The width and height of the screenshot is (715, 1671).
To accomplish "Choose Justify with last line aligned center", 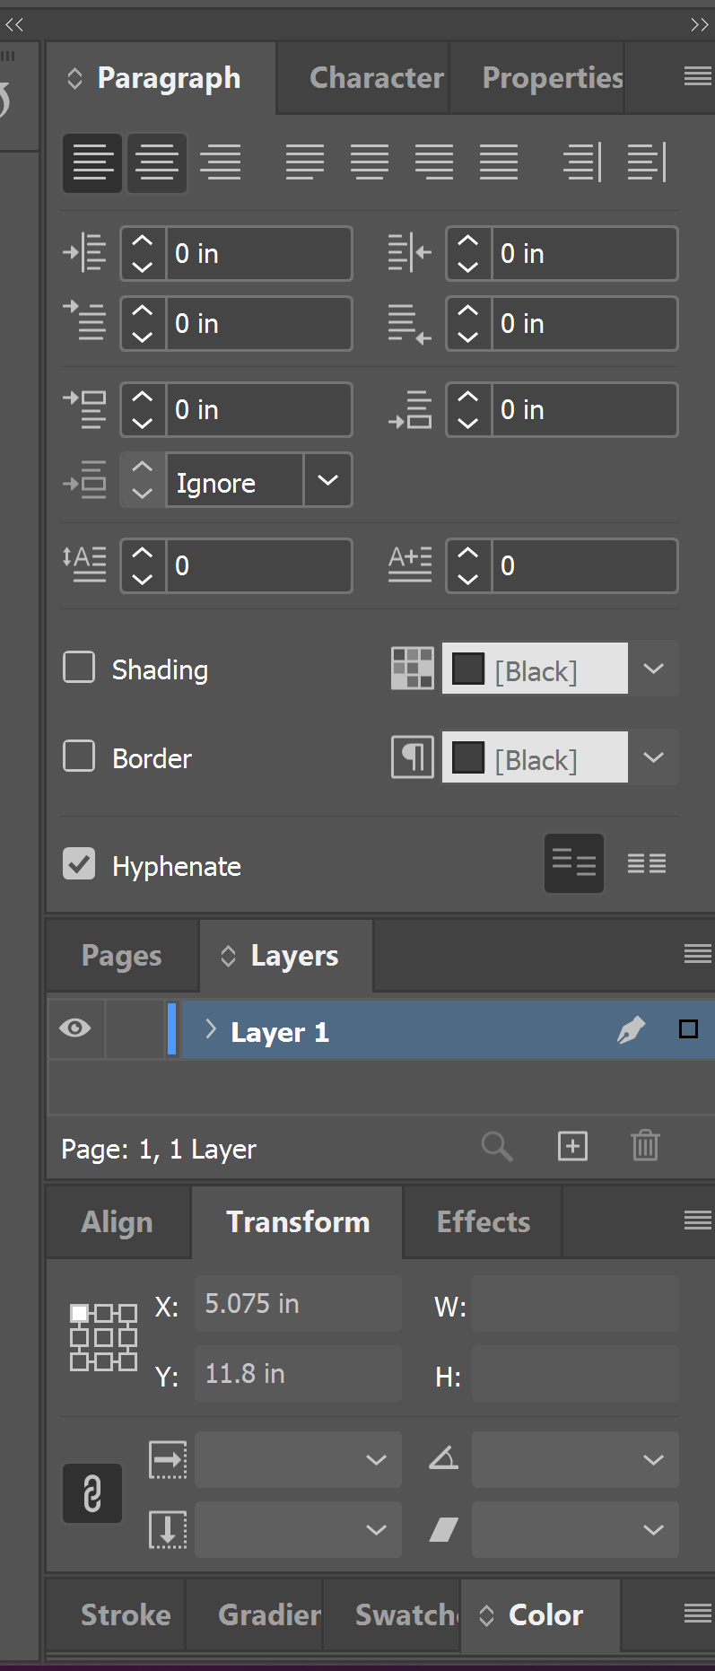I will (370, 162).
